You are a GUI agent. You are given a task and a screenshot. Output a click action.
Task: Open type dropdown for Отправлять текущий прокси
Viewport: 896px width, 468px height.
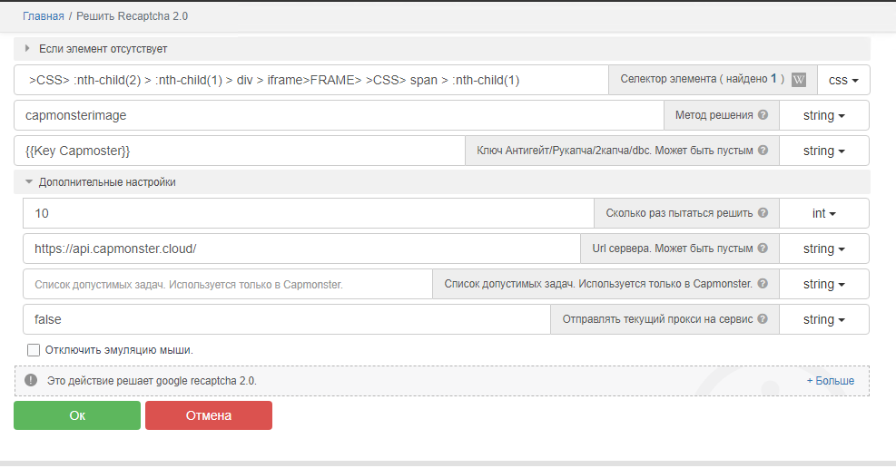point(823,319)
